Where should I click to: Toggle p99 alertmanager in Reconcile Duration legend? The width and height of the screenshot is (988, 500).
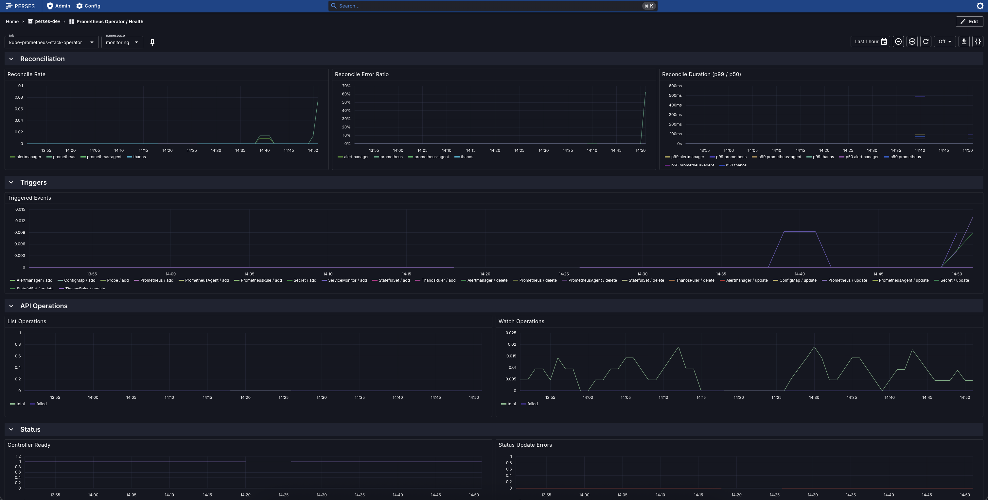(685, 157)
